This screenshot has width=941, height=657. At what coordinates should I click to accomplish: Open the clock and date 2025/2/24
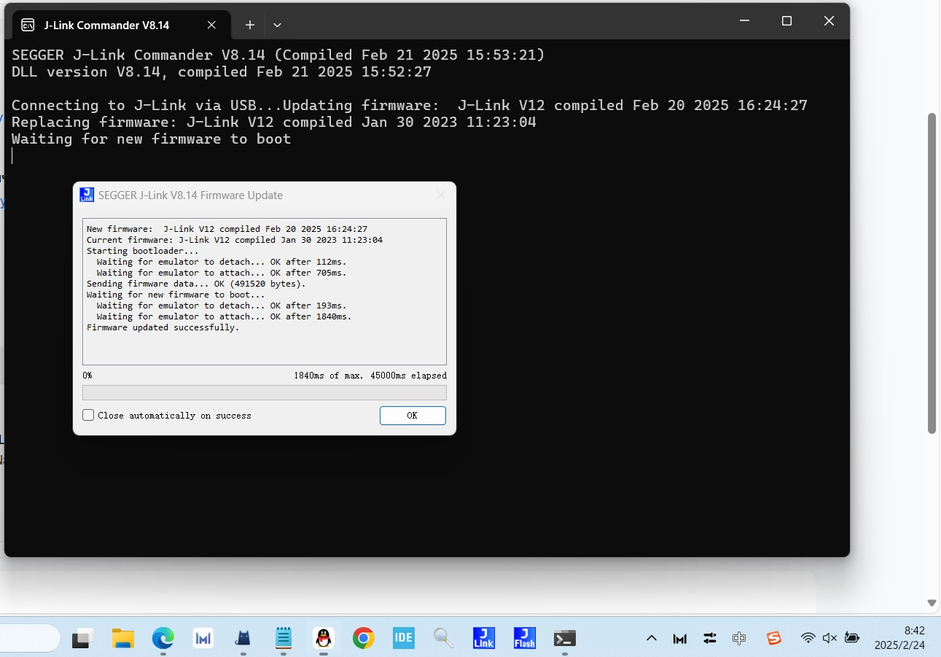[x=899, y=638]
